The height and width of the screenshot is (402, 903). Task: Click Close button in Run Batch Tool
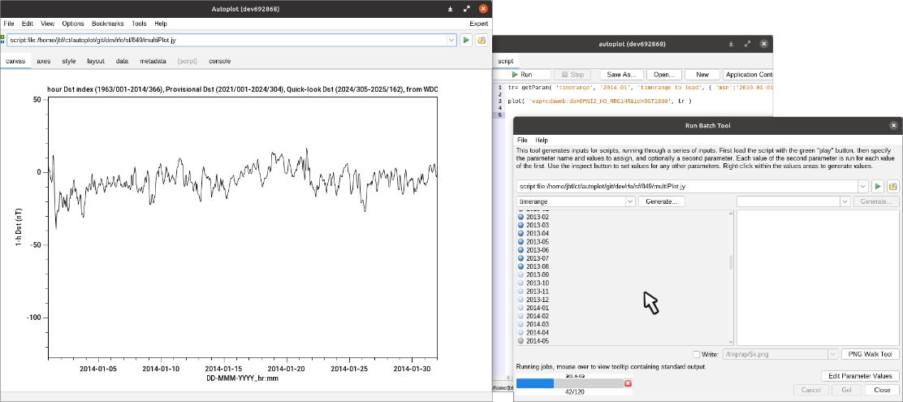[882, 390]
